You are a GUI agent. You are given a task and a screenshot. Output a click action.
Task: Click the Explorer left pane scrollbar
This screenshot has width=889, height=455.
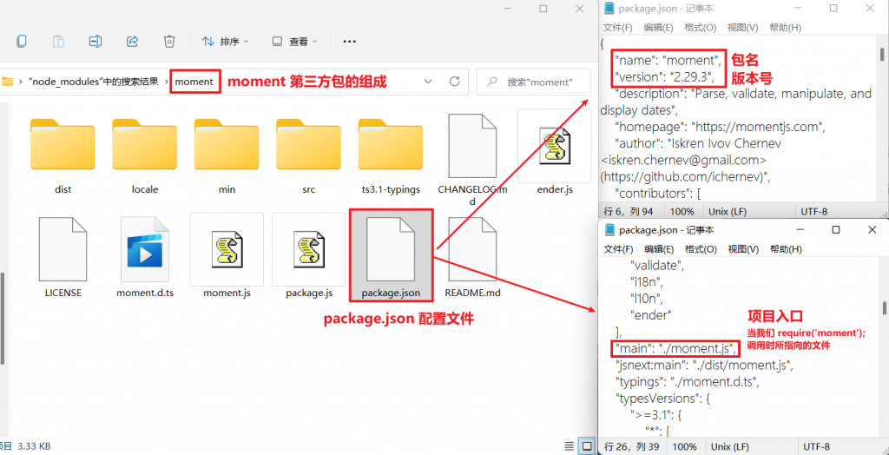pyautogui.click(x=3, y=318)
